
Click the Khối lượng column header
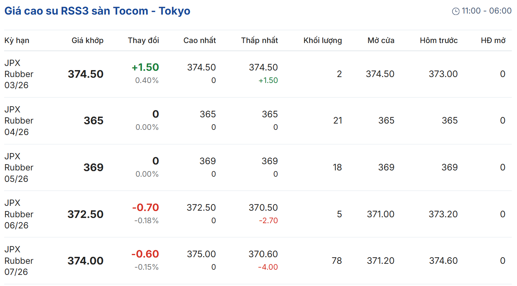pyautogui.click(x=323, y=41)
